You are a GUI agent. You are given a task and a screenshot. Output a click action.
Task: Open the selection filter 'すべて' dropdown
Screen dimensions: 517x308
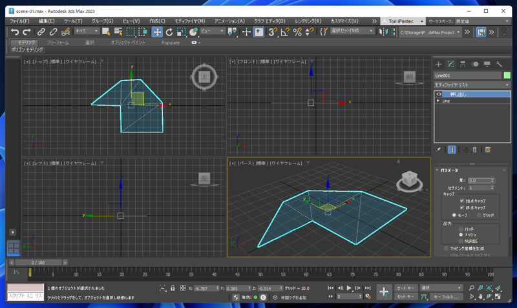87,31
